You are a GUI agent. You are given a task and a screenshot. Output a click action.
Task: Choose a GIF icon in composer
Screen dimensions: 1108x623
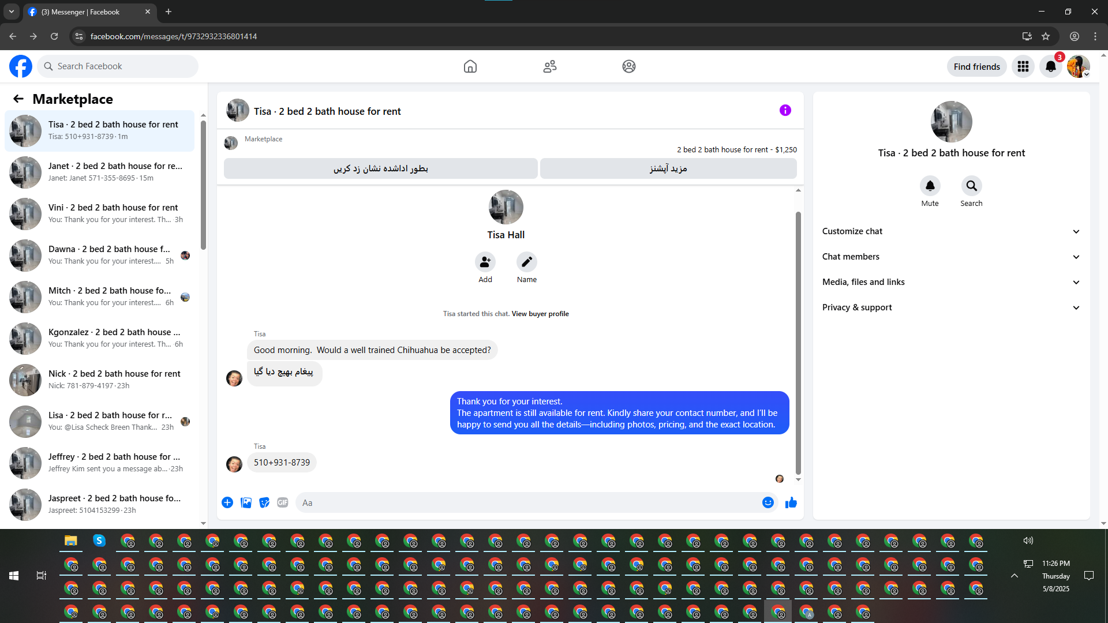point(283,502)
